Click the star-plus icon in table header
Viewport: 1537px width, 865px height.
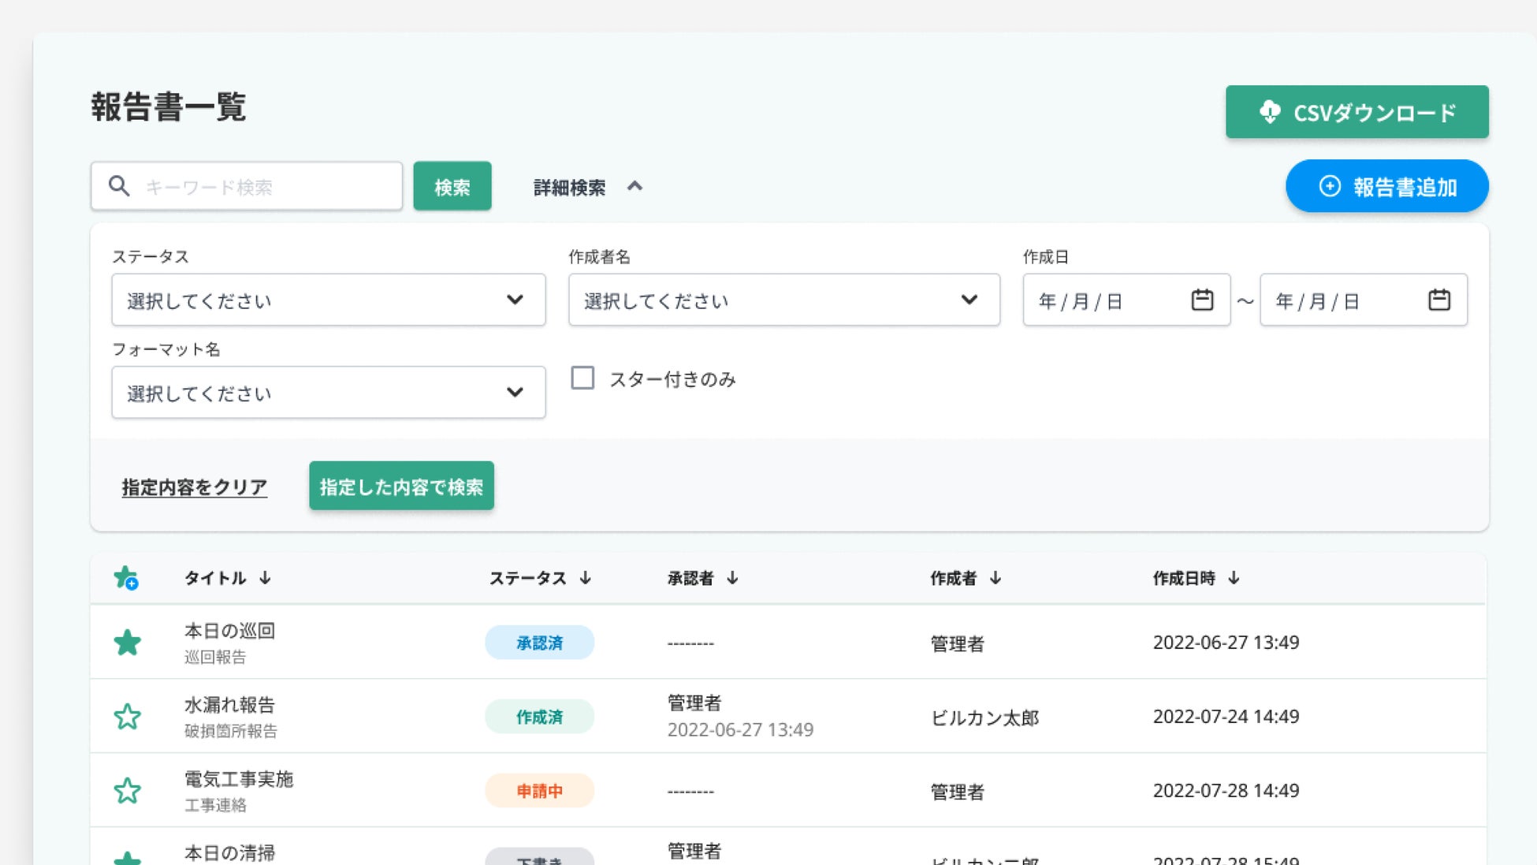(126, 578)
